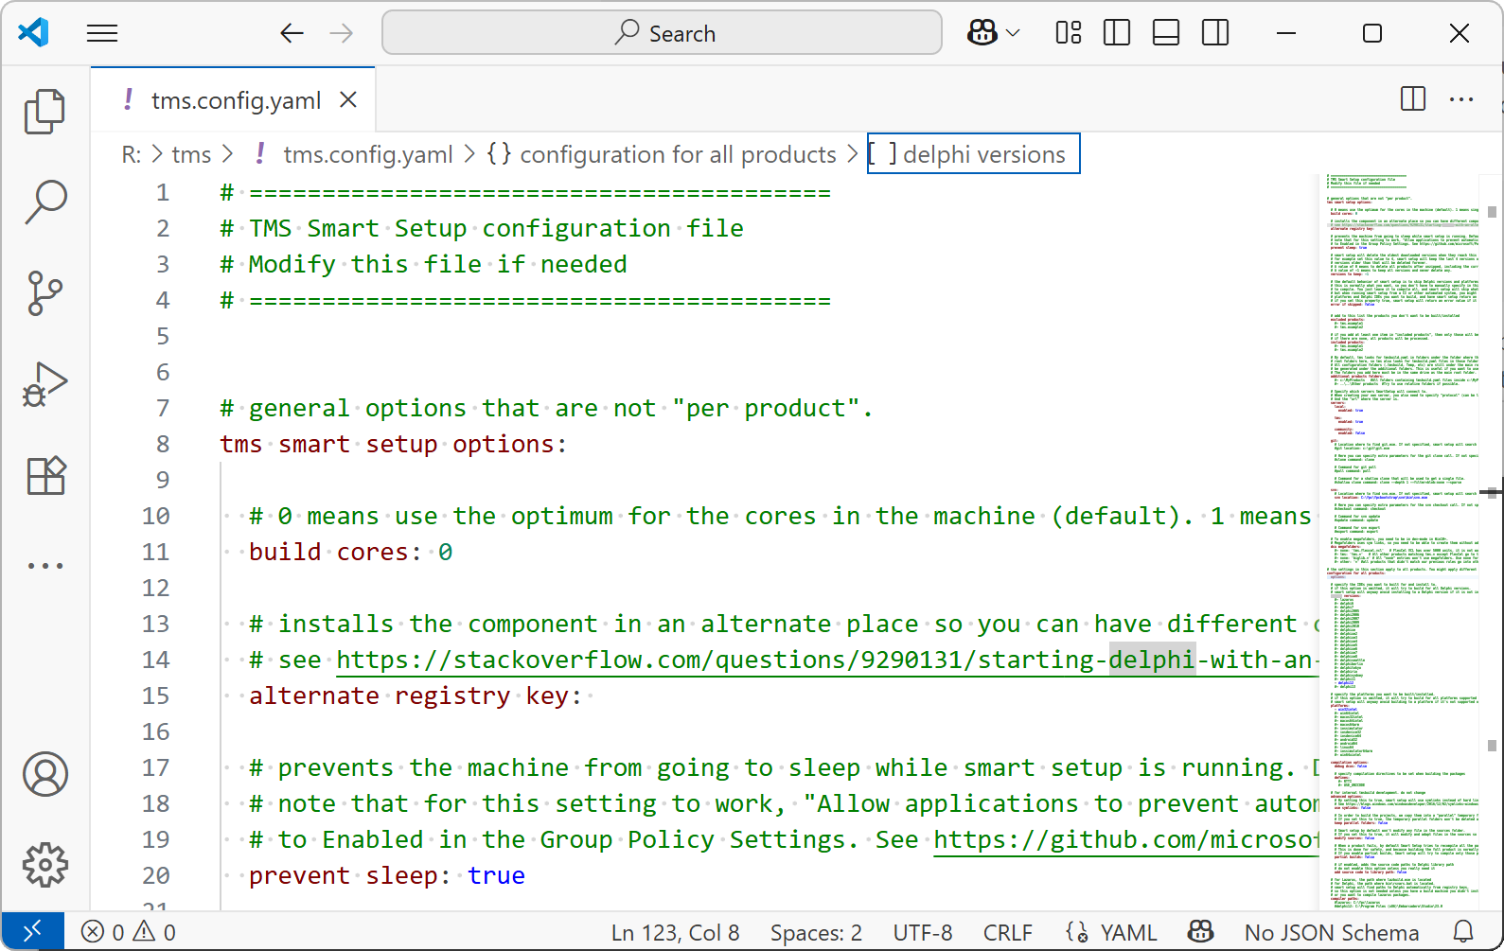Click 'build cores: 0' text

coord(350,552)
